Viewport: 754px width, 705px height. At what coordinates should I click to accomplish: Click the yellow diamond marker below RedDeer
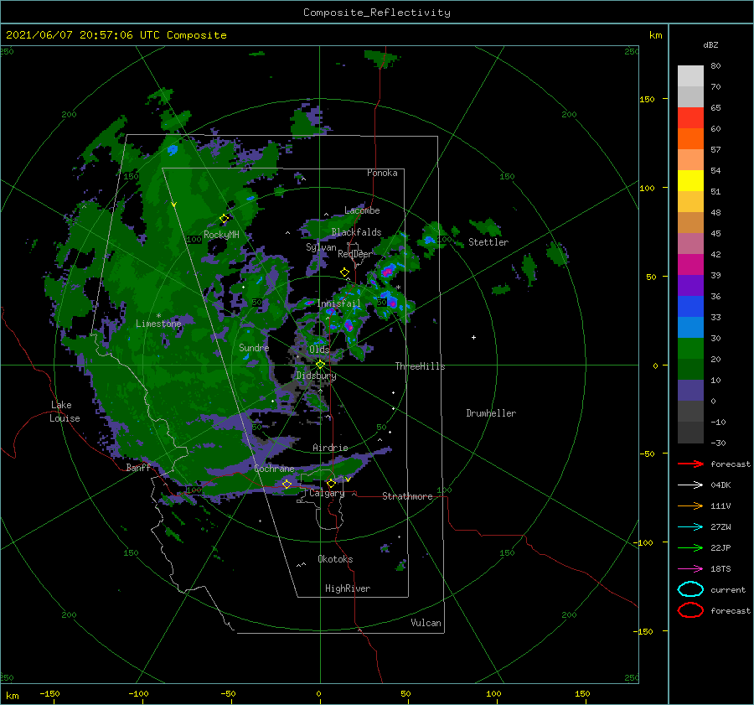(345, 272)
